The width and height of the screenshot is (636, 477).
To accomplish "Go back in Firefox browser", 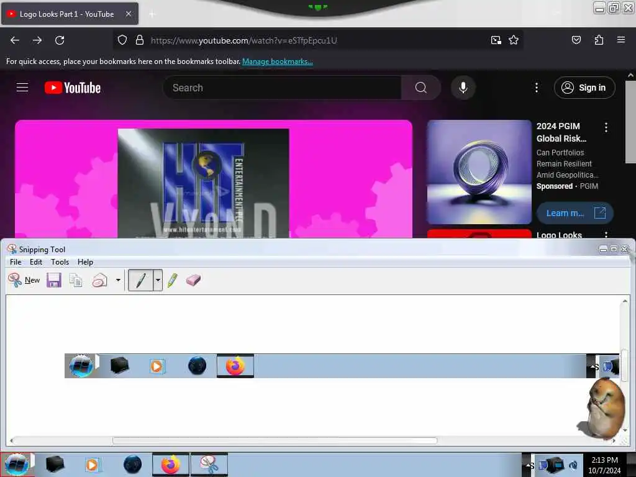I will (15, 40).
